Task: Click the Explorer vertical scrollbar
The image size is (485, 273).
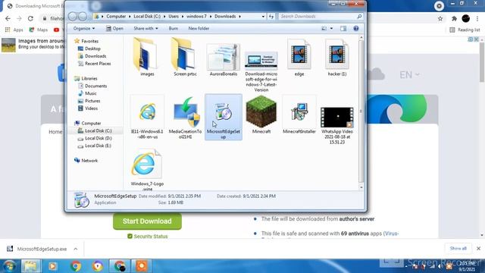Action: 361,111
